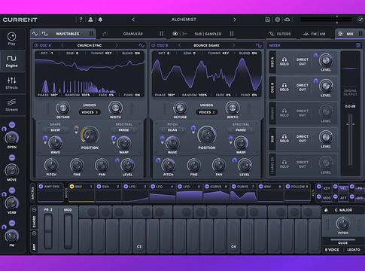This screenshot has width=365, height=271.
Task: Click the PB pitch bend slider
Action: [48, 231]
